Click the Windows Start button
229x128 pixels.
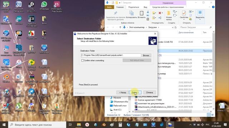coord(4,125)
